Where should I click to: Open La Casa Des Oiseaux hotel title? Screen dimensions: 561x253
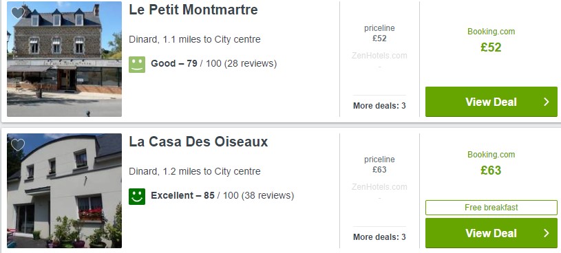tap(198, 142)
